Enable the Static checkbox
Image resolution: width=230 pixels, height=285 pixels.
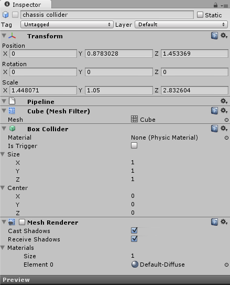(200, 15)
